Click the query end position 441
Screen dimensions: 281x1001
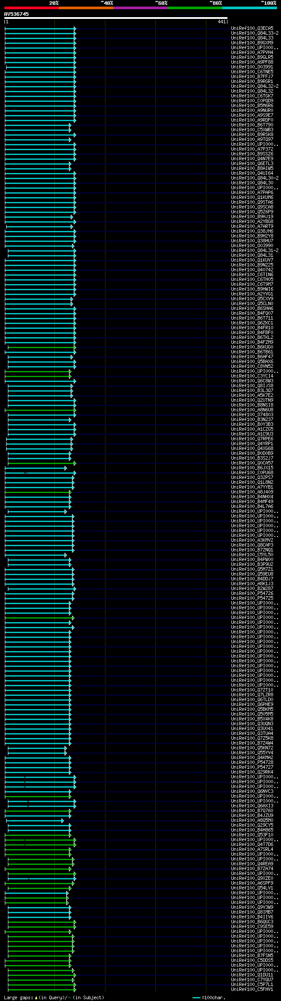pos(221,22)
